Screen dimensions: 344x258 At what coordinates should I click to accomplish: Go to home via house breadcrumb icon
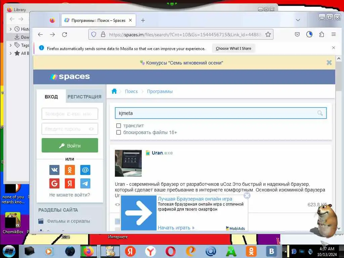coord(114,91)
